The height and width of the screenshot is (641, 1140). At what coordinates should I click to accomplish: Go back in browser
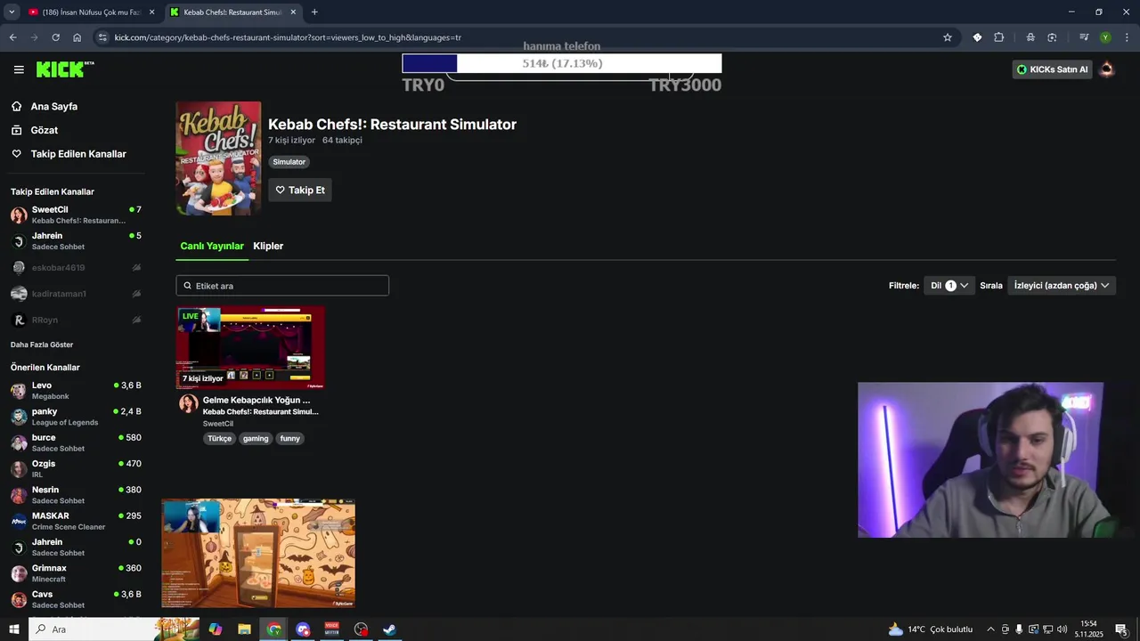[x=12, y=37]
